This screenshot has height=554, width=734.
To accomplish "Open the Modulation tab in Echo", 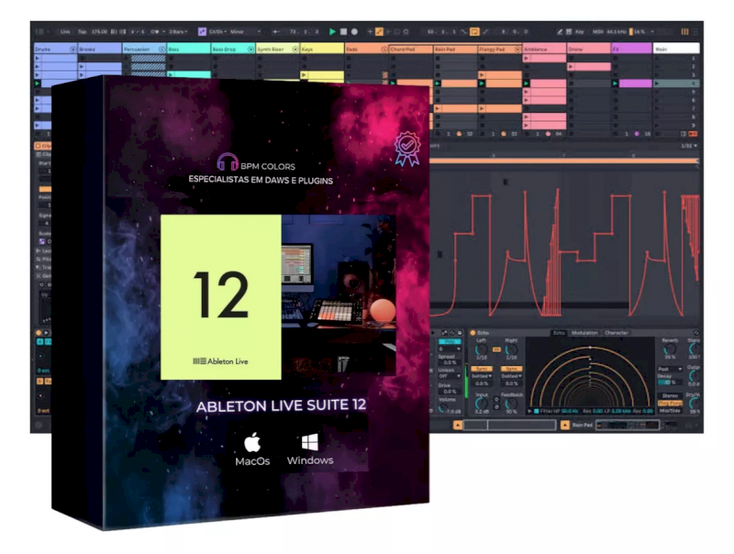I will point(584,333).
